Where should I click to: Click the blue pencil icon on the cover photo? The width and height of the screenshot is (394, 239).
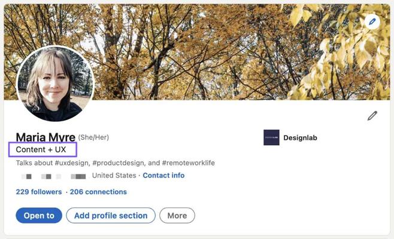(x=372, y=22)
